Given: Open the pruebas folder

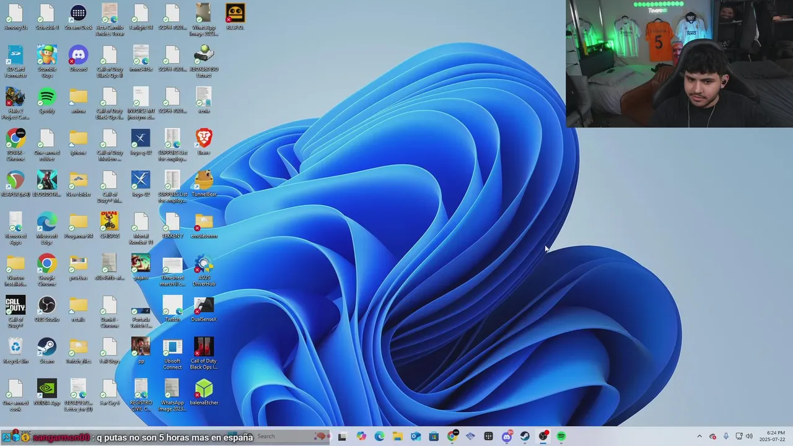Looking at the screenshot, I should coord(78,268).
